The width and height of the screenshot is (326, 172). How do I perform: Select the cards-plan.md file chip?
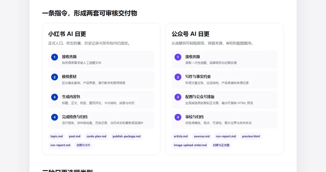click(96, 136)
